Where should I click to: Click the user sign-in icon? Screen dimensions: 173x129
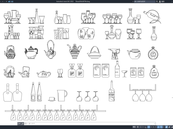pyautogui.click(x=160, y=1)
